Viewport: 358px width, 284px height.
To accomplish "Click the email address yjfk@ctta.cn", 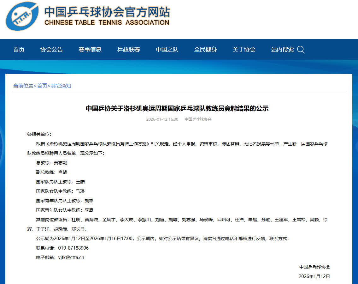I will pyautogui.click(x=71, y=257).
